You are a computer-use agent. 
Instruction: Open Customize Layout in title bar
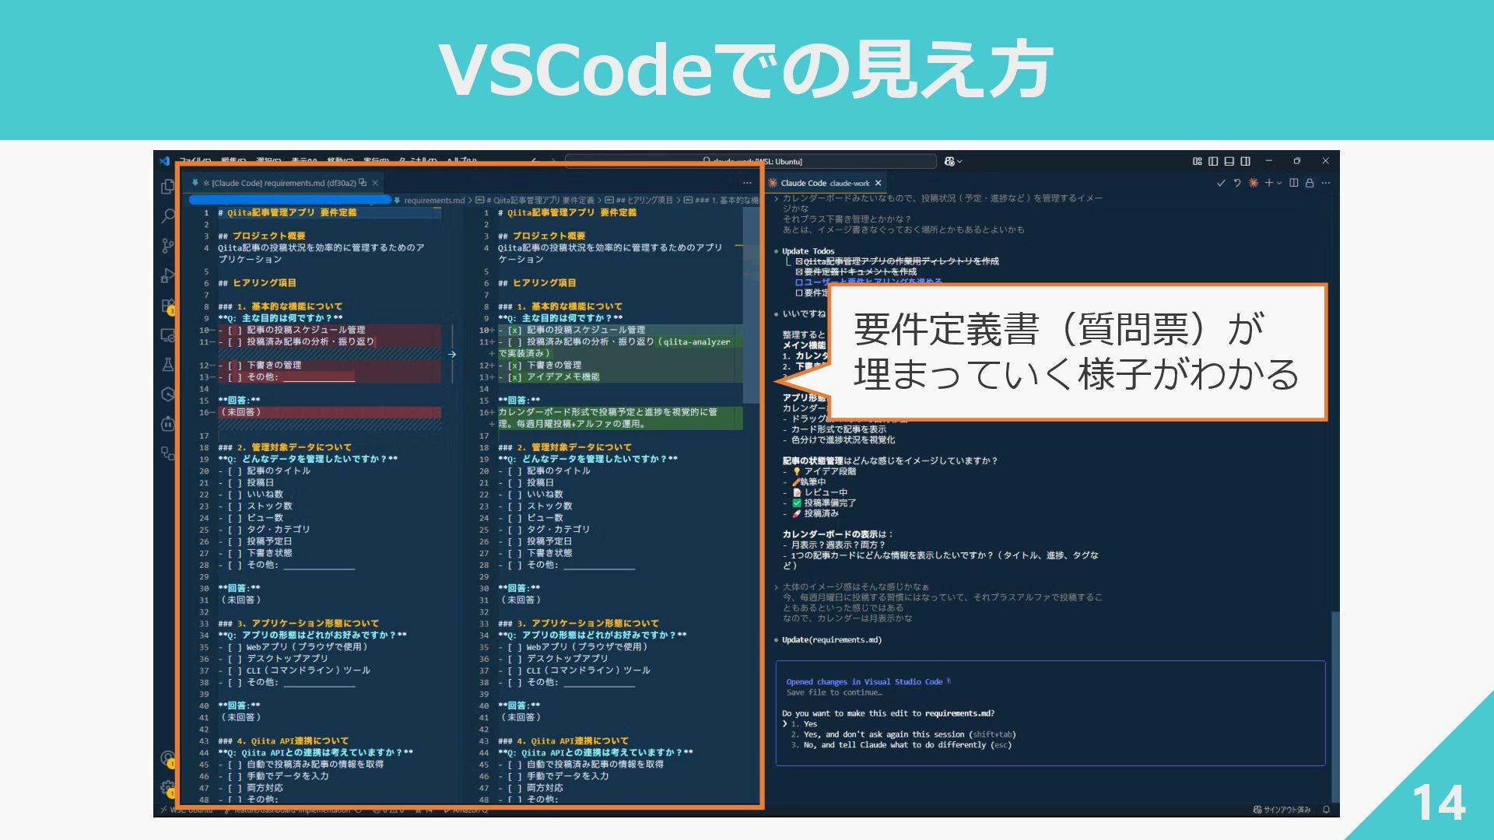click(1197, 161)
